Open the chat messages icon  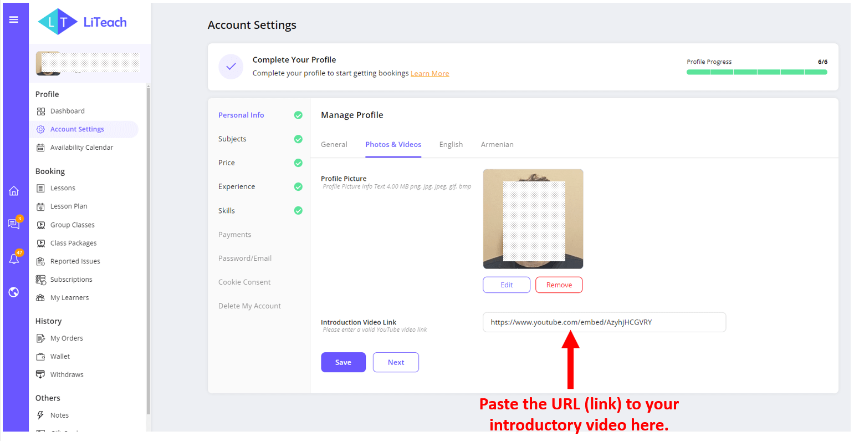coord(14,224)
